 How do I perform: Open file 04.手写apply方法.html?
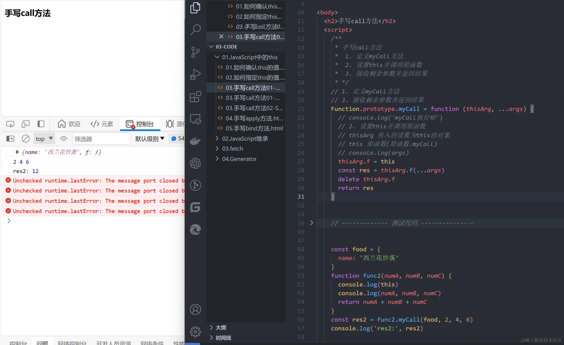[254, 118]
